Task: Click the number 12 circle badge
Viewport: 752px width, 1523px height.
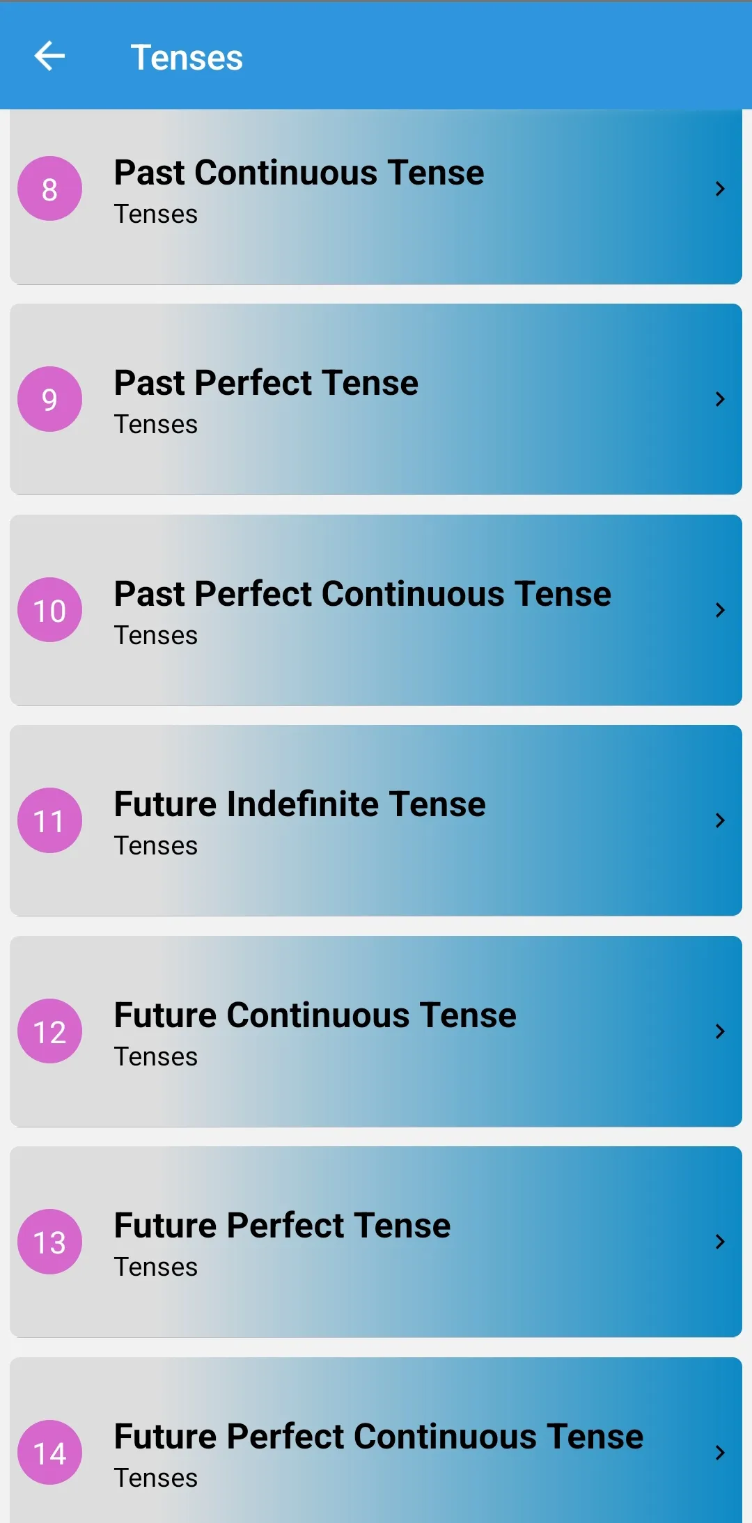Action: (x=49, y=1031)
